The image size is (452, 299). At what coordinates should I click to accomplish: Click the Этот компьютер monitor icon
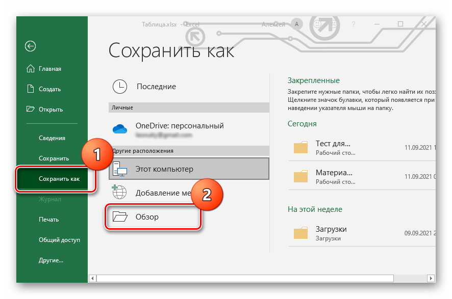click(120, 169)
